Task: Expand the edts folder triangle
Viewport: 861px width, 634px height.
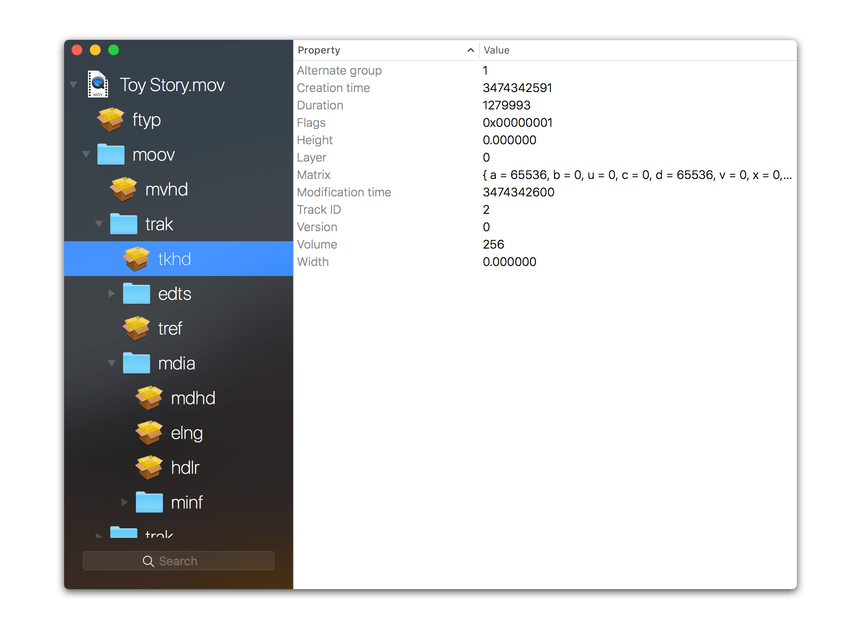Action: [x=112, y=294]
